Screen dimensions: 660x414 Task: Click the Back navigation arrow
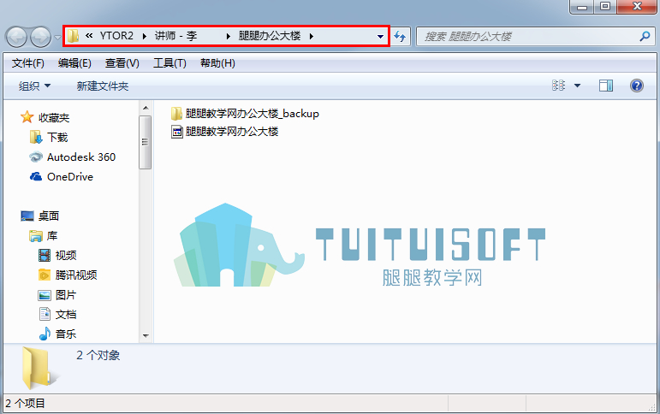[16, 37]
